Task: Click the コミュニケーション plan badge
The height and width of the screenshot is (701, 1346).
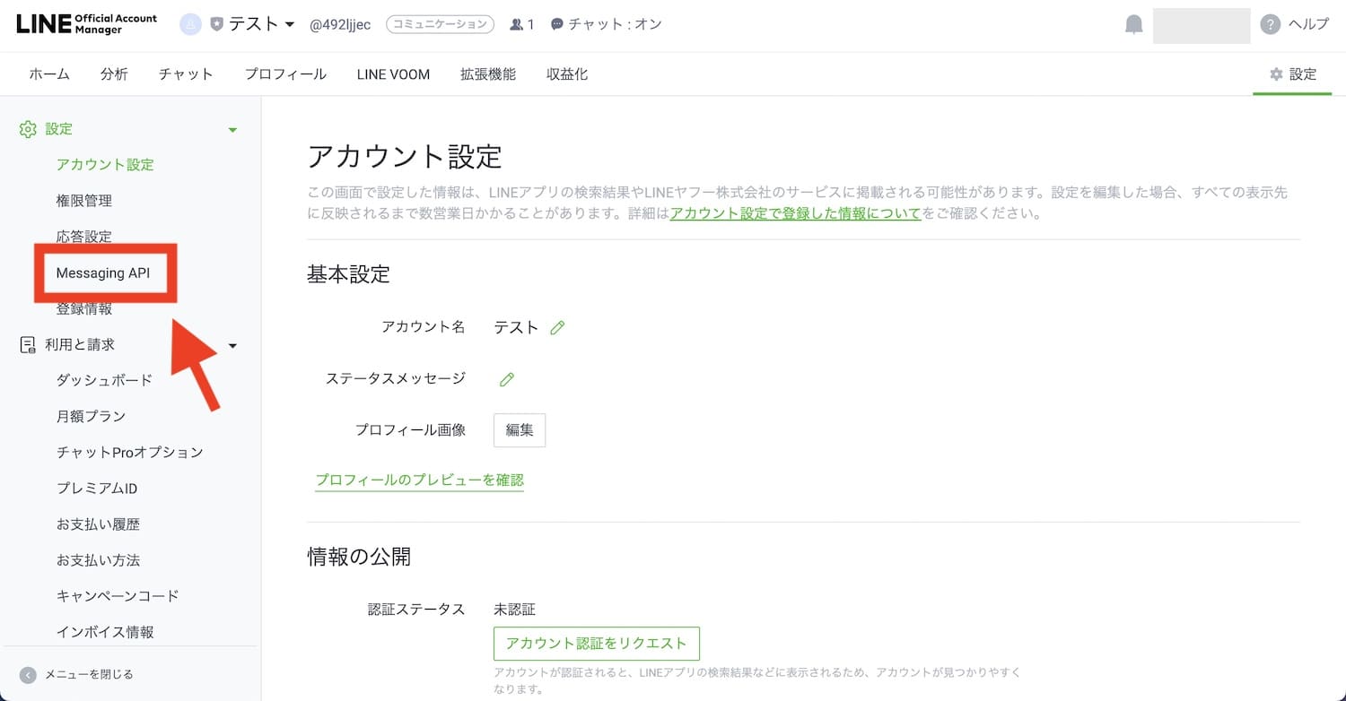Action: [440, 24]
